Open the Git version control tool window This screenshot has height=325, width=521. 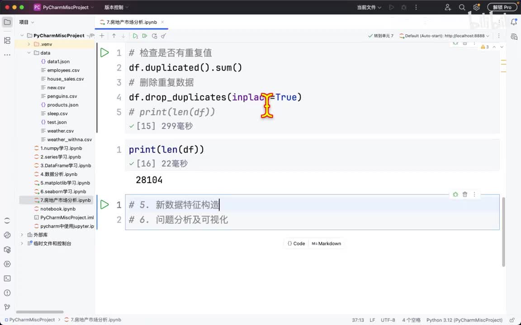[x=7, y=307]
